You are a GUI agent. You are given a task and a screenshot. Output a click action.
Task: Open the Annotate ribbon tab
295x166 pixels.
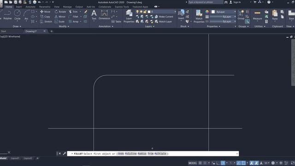pos(30,7)
